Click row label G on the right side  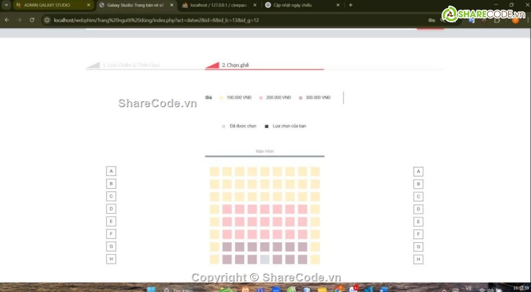coord(418,247)
